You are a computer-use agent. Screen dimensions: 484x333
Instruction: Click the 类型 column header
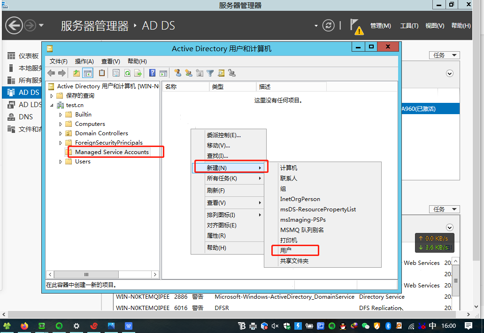(x=233, y=87)
